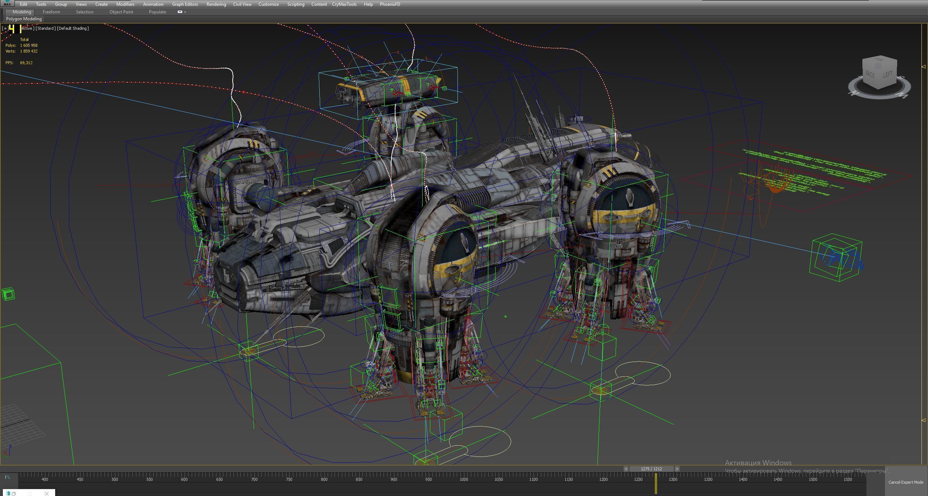
Task: Click the ViewCube BACK face
Action: click(870, 75)
